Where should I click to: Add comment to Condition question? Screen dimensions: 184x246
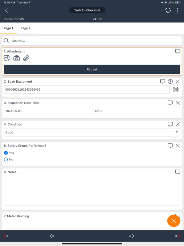click(170, 124)
